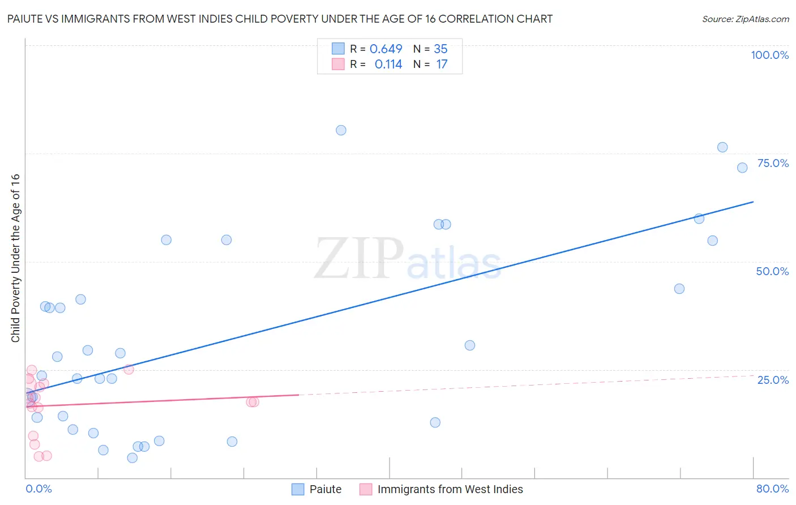Select the 50.0% y-axis label
Screen dimensions: 796x505
point(772,271)
